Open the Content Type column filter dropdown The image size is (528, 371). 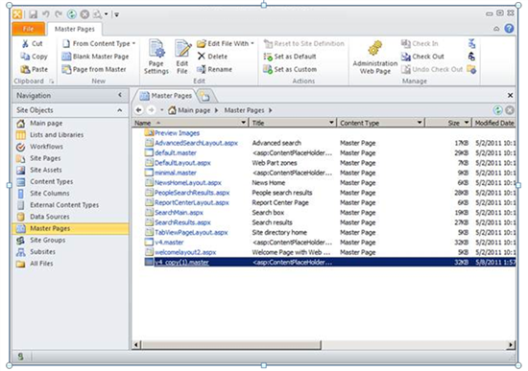420,123
